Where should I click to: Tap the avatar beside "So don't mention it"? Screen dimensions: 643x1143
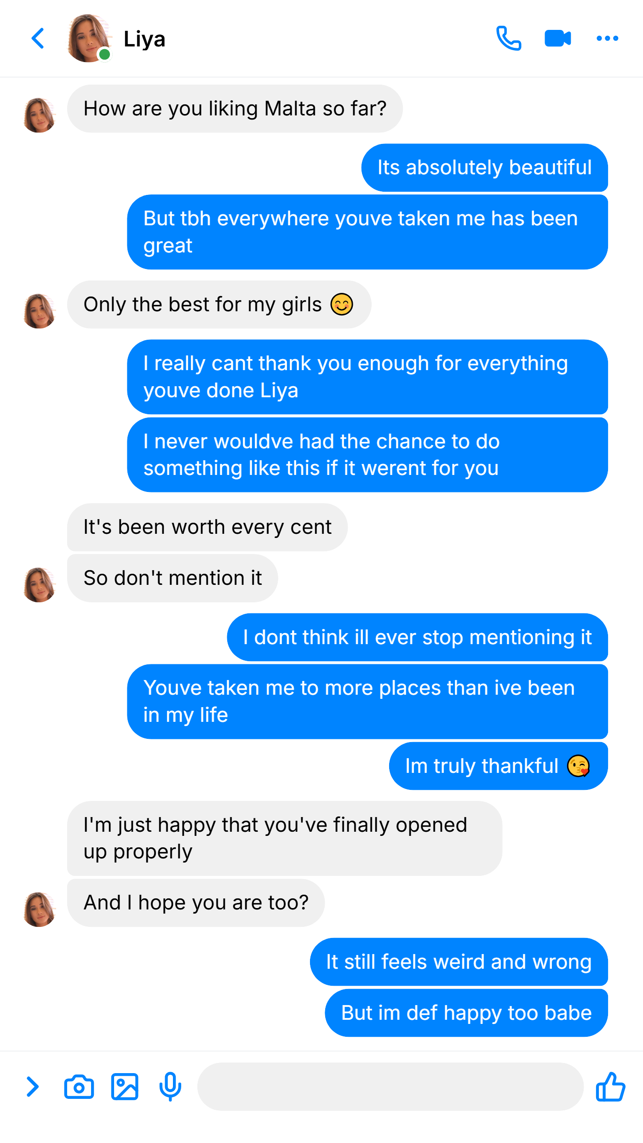point(40,585)
